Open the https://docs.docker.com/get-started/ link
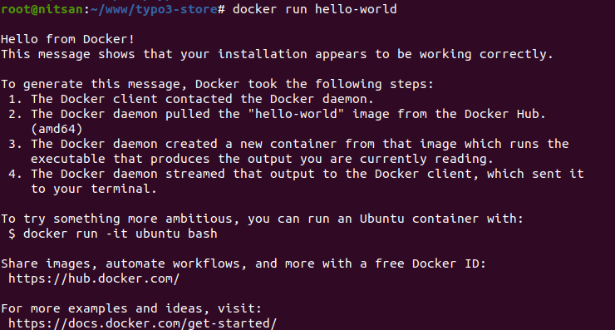 tap(142, 323)
